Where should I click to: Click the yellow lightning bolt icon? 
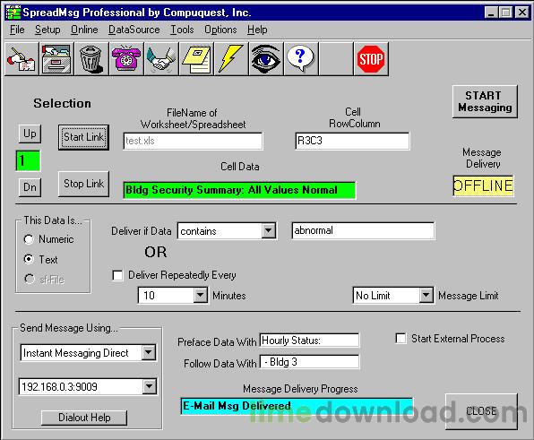tap(231, 58)
